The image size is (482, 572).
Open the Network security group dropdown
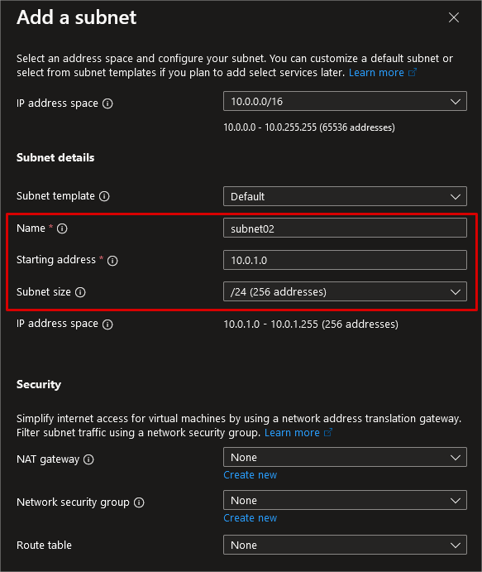[x=345, y=500]
